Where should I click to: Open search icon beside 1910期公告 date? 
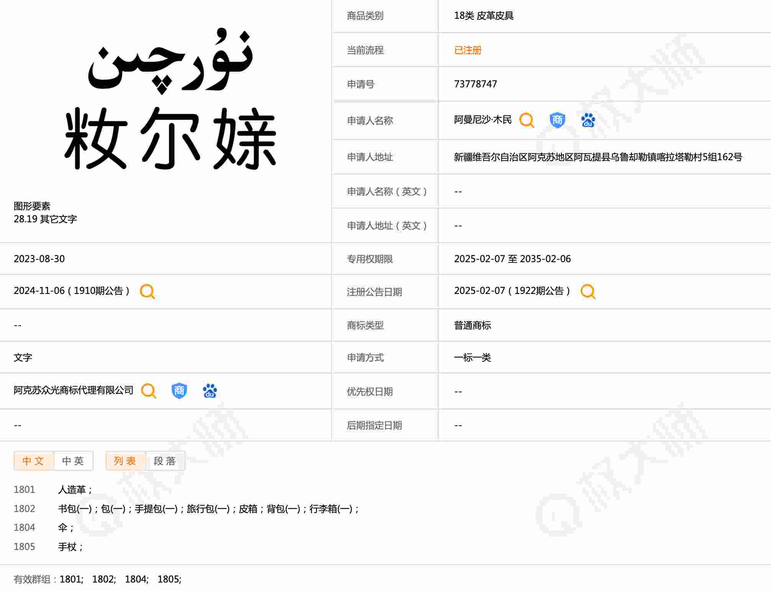(147, 291)
